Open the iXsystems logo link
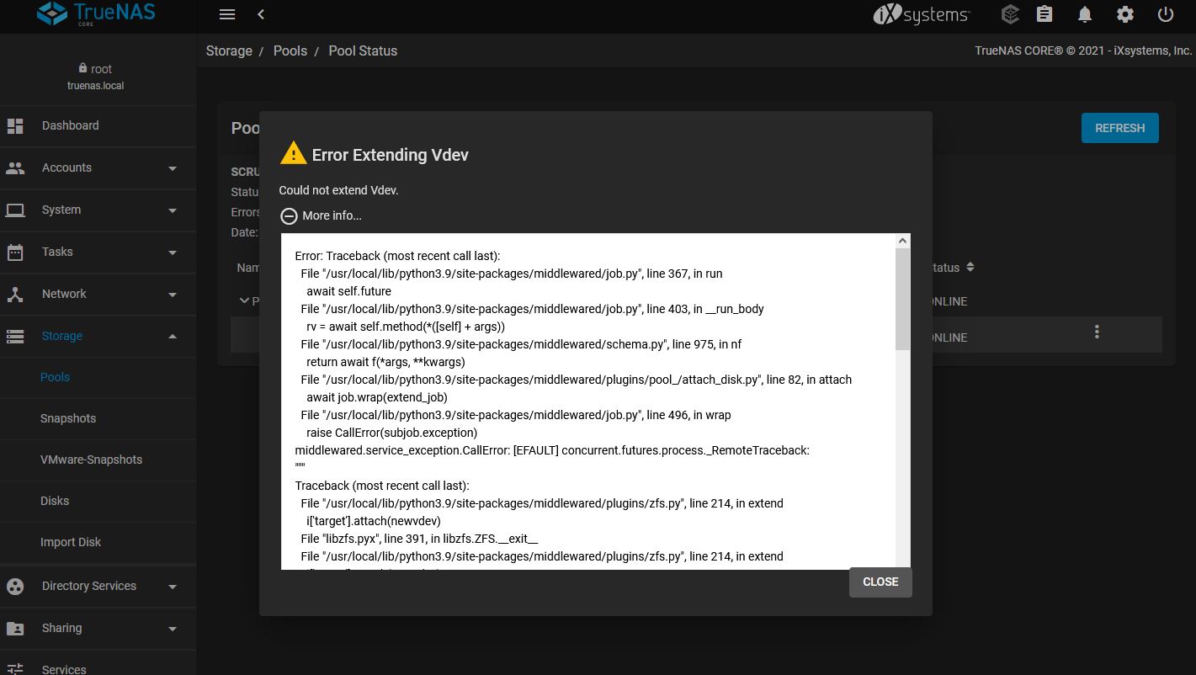 [x=922, y=14]
